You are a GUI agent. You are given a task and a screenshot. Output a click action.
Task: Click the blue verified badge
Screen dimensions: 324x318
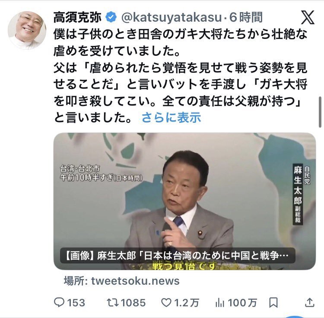click(x=111, y=17)
